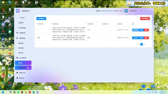Click red 删除 in row named 1
The height and width of the screenshot is (94, 168).
click(x=146, y=30)
